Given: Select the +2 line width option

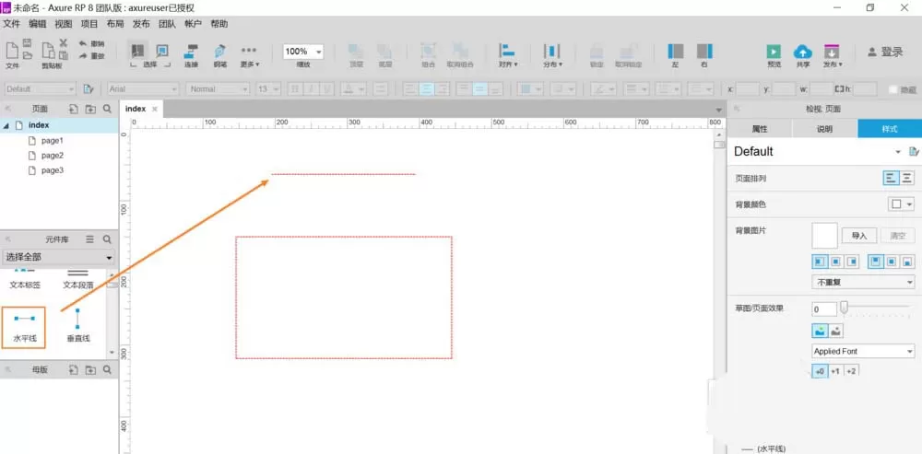Looking at the screenshot, I should click(x=851, y=370).
